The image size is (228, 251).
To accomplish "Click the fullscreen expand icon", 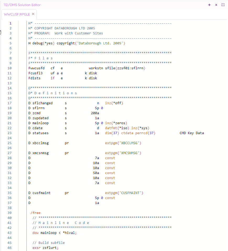I will click(x=223, y=5).
